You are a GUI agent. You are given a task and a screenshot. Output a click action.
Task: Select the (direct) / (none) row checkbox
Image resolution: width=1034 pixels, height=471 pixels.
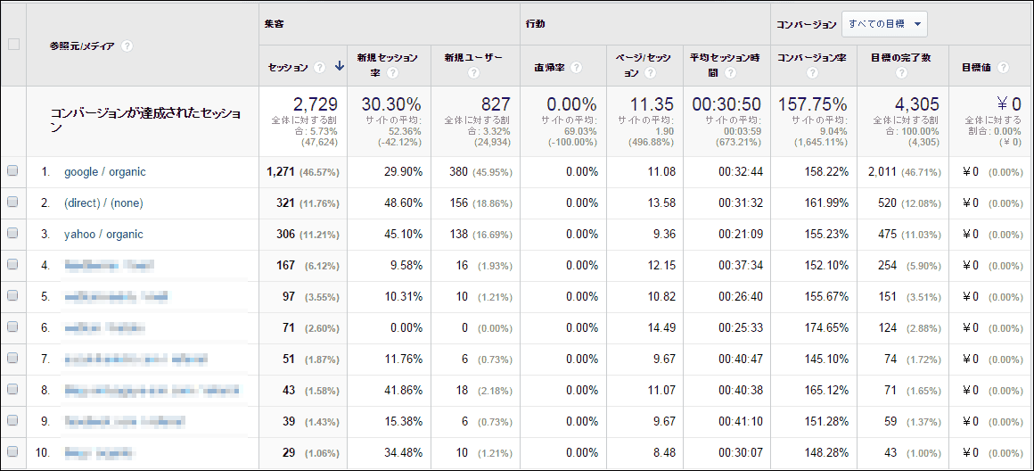[12, 203]
